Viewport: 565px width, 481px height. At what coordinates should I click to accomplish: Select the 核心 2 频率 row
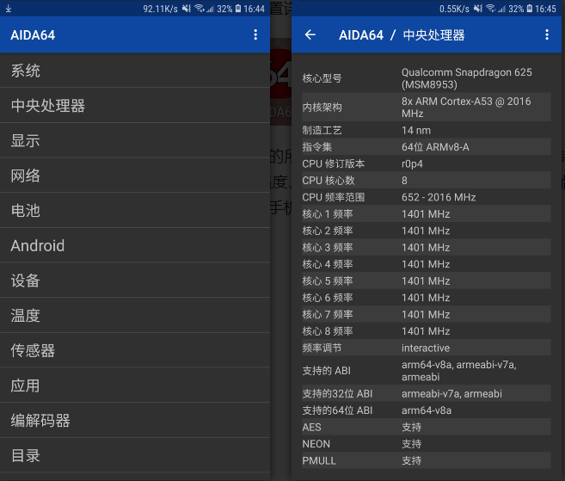point(427,231)
